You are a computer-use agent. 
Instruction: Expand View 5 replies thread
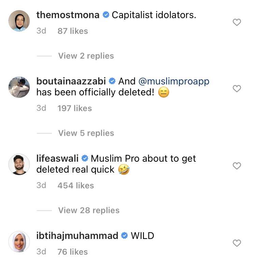click(x=86, y=133)
